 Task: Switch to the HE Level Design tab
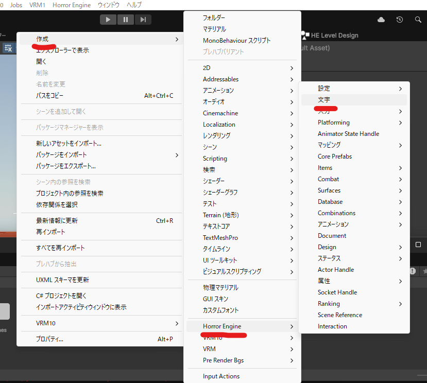coord(330,36)
